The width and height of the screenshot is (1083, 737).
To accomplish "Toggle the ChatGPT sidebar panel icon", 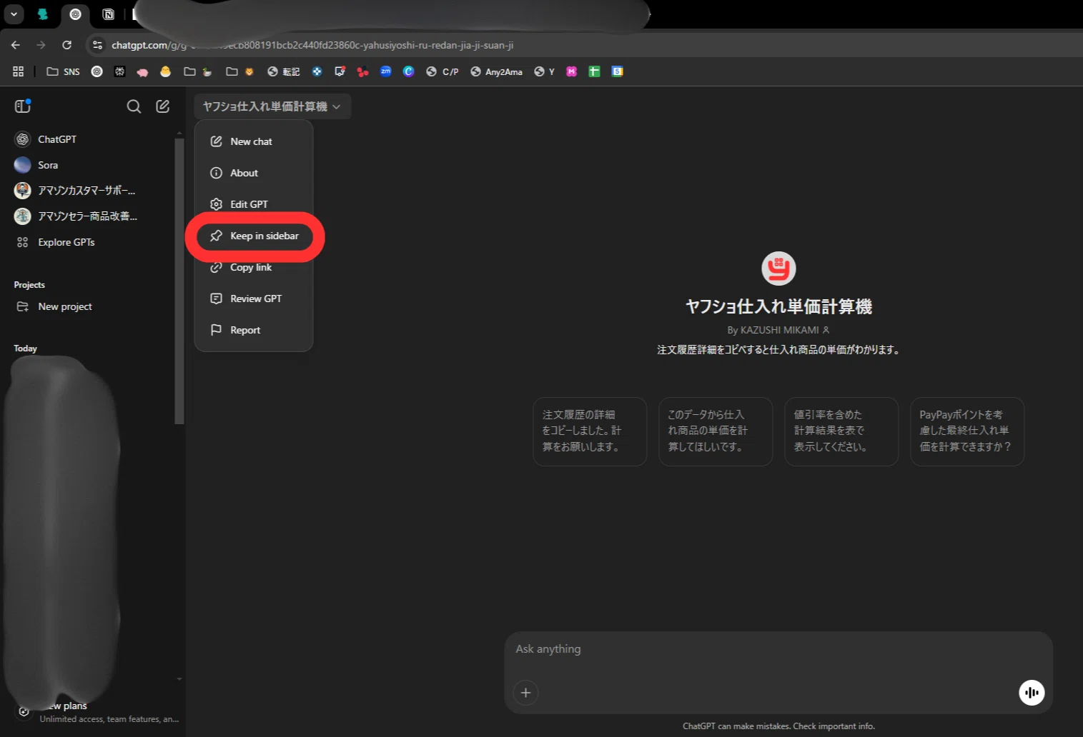I will (23, 106).
